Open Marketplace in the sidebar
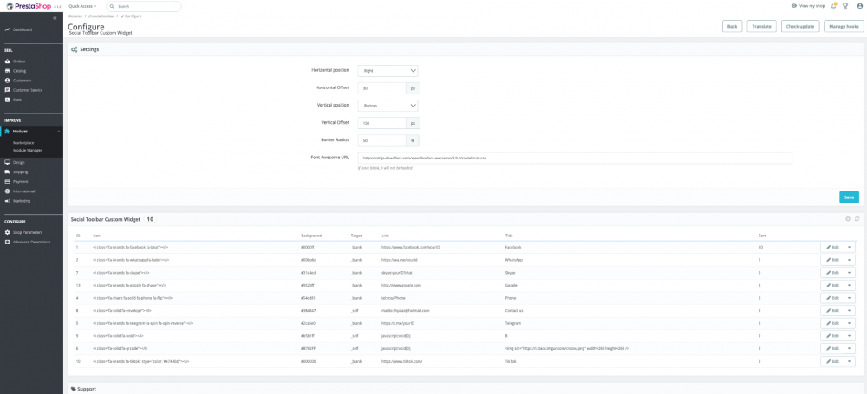The height and width of the screenshot is (394, 867). click(x=23, y=143)
